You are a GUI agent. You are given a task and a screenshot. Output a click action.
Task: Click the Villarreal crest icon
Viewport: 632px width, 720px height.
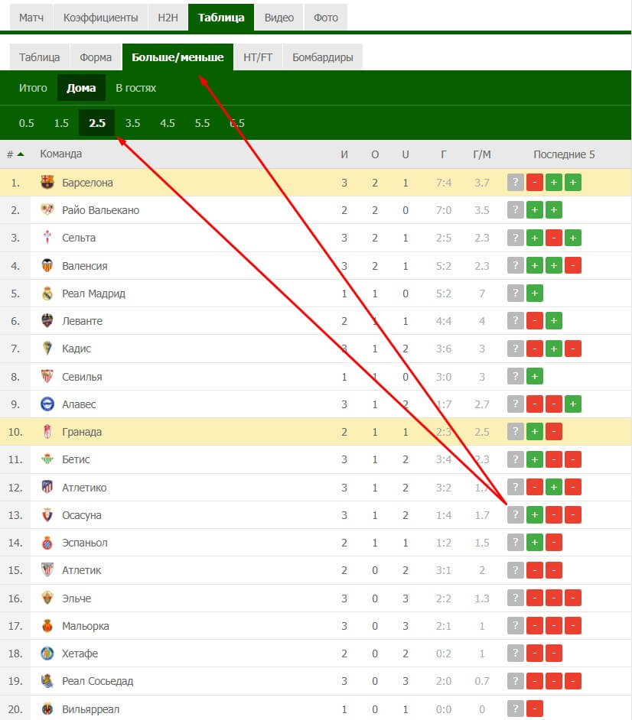(x=47, y=709)
